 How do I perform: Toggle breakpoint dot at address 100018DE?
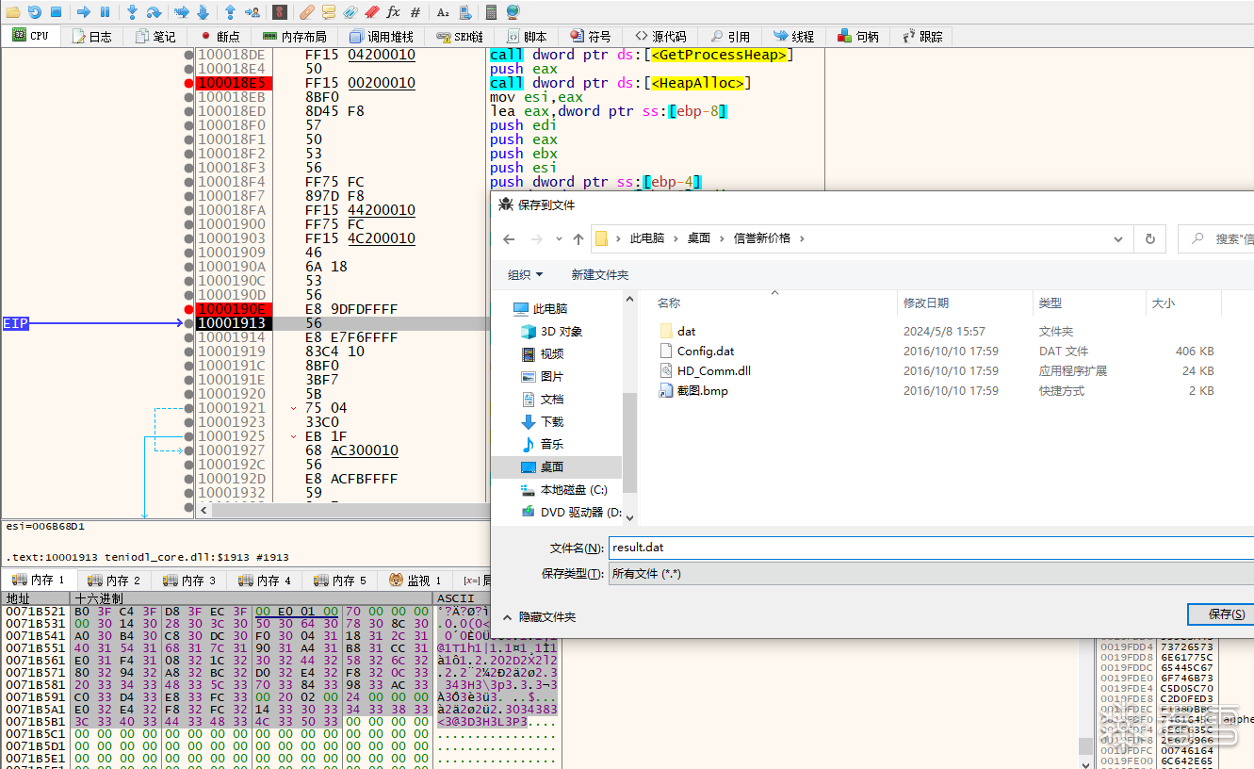190,55
